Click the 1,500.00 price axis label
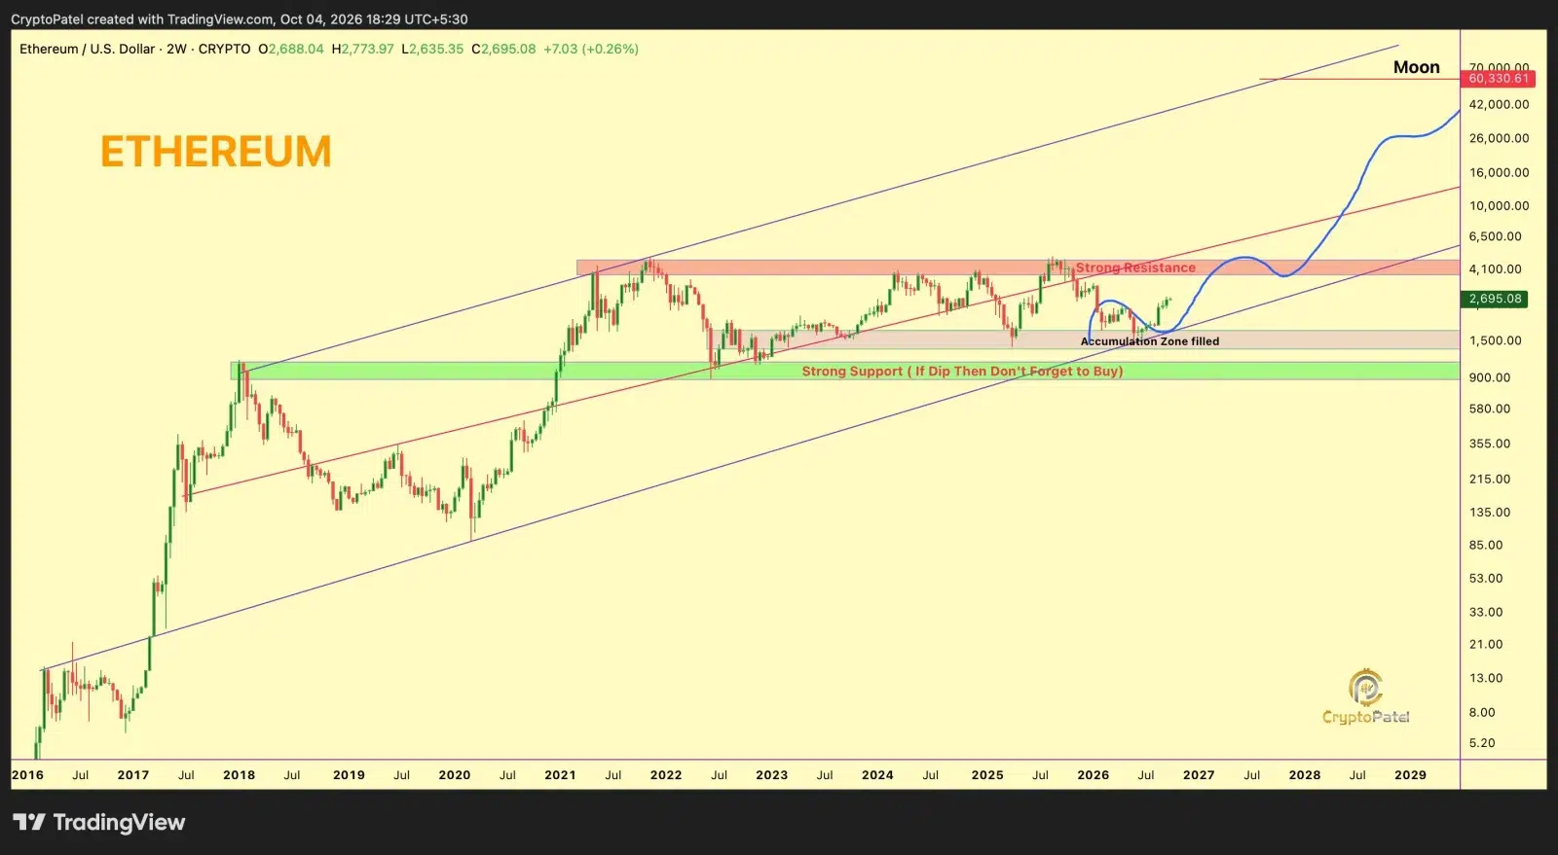1558x855 pixels. coord(1496,340)
